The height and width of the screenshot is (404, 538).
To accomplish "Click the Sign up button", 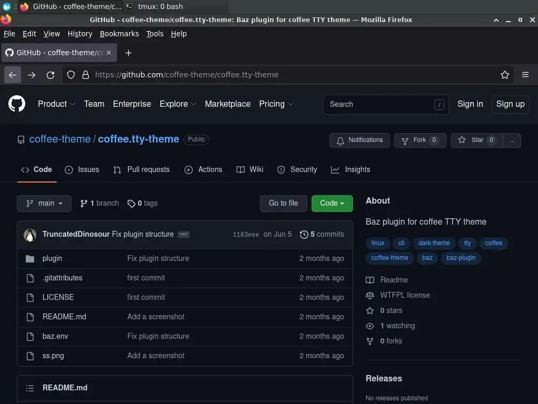I will point(510,104).
